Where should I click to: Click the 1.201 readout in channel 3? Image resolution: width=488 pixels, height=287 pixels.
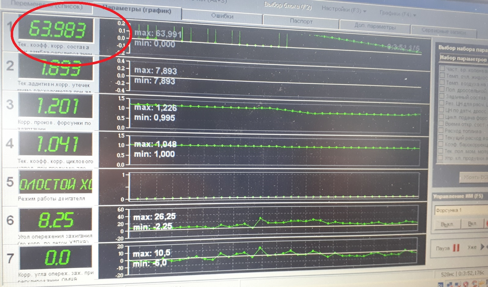pos(55,106)
